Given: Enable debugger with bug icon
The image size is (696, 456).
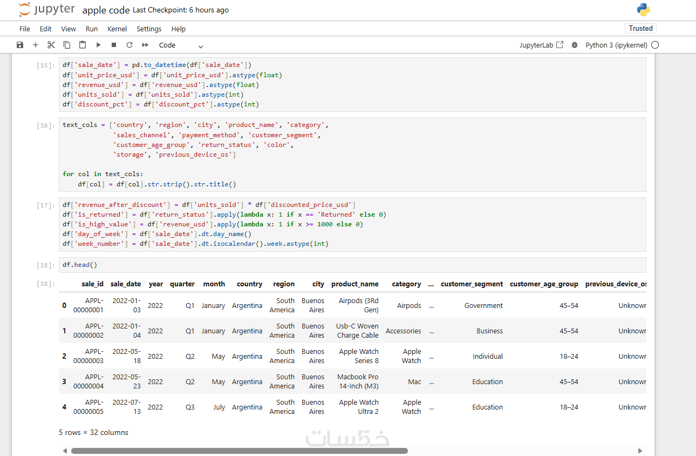Looking at the screenshot, I should tap(575, 45).
